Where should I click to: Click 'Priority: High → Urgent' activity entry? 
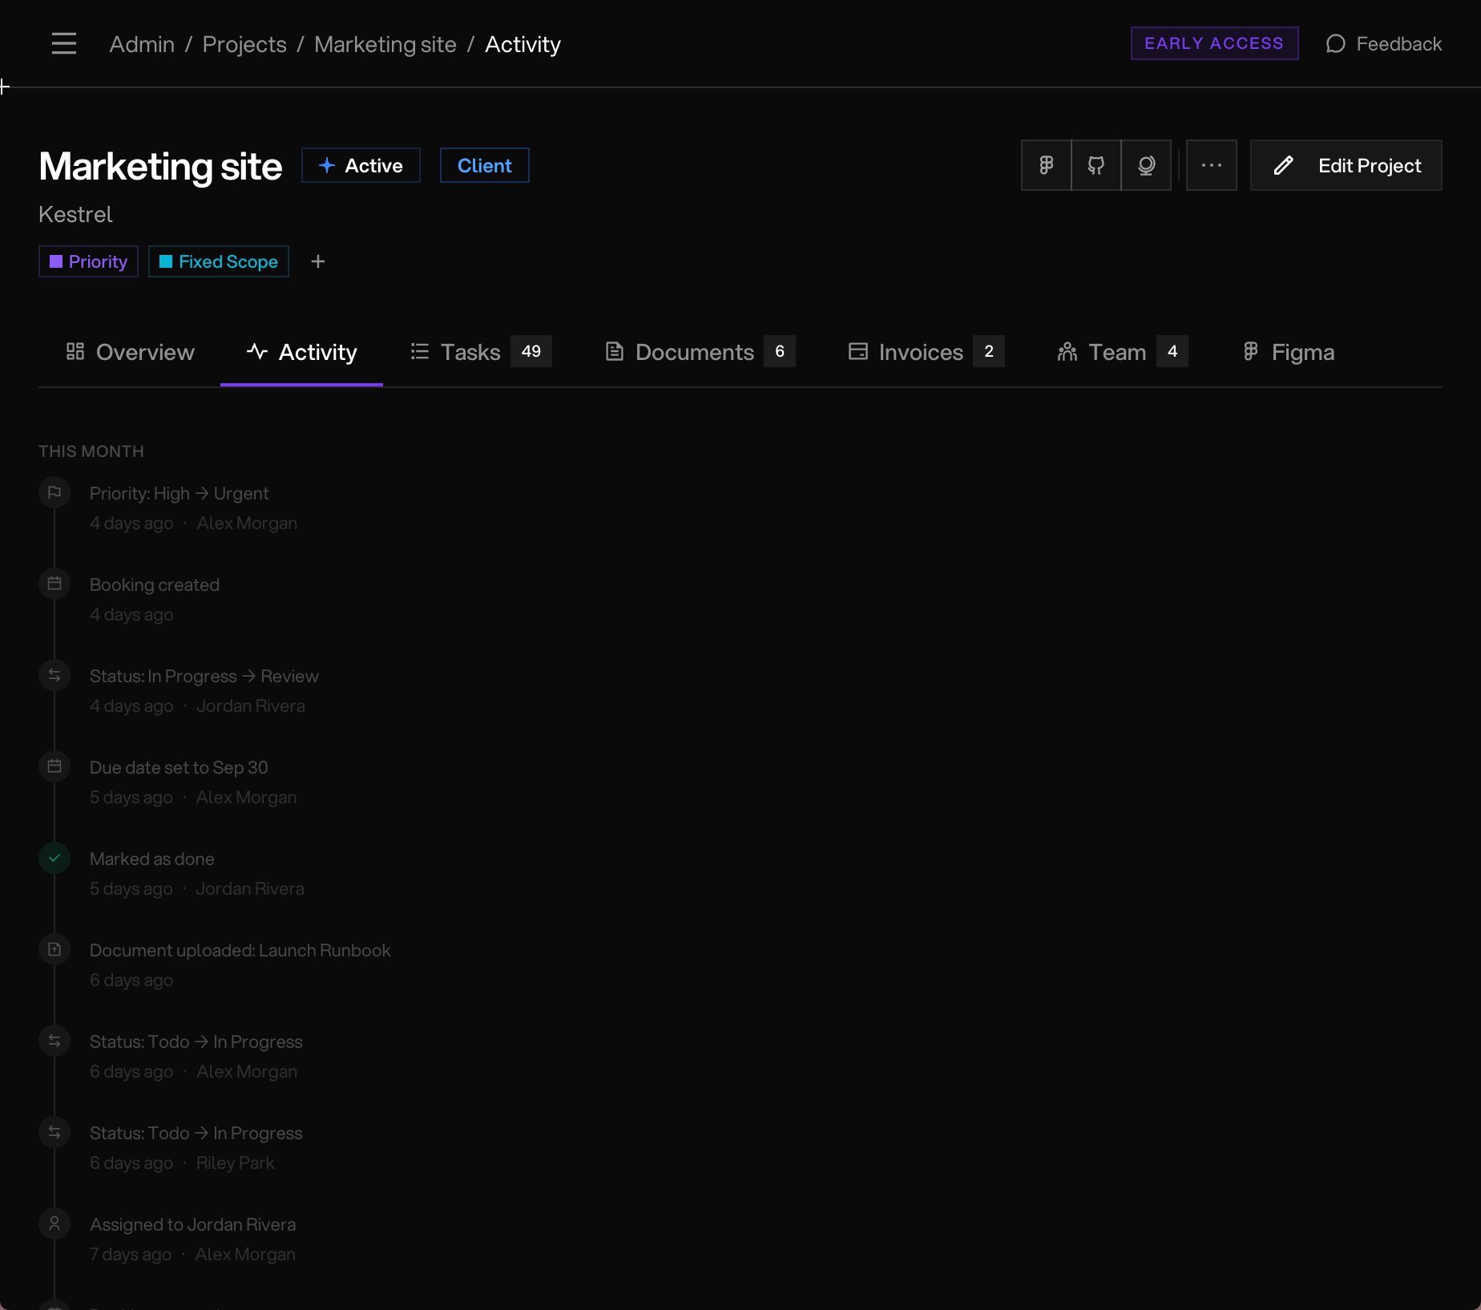point(180,493)
